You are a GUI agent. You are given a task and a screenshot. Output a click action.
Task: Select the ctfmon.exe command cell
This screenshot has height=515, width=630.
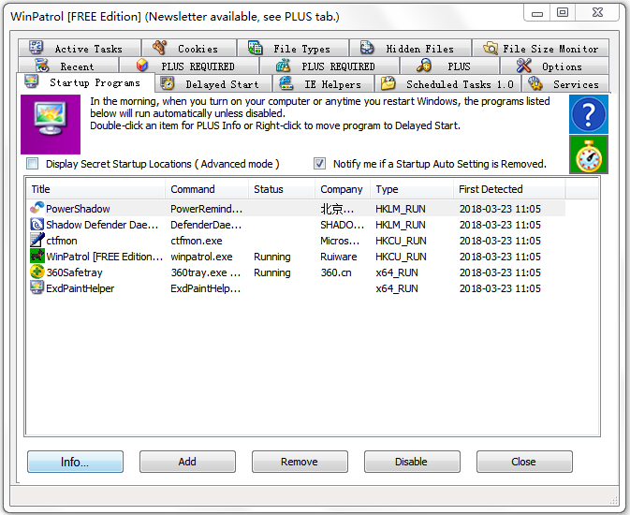pyautogui.click(x=197, y=241)
